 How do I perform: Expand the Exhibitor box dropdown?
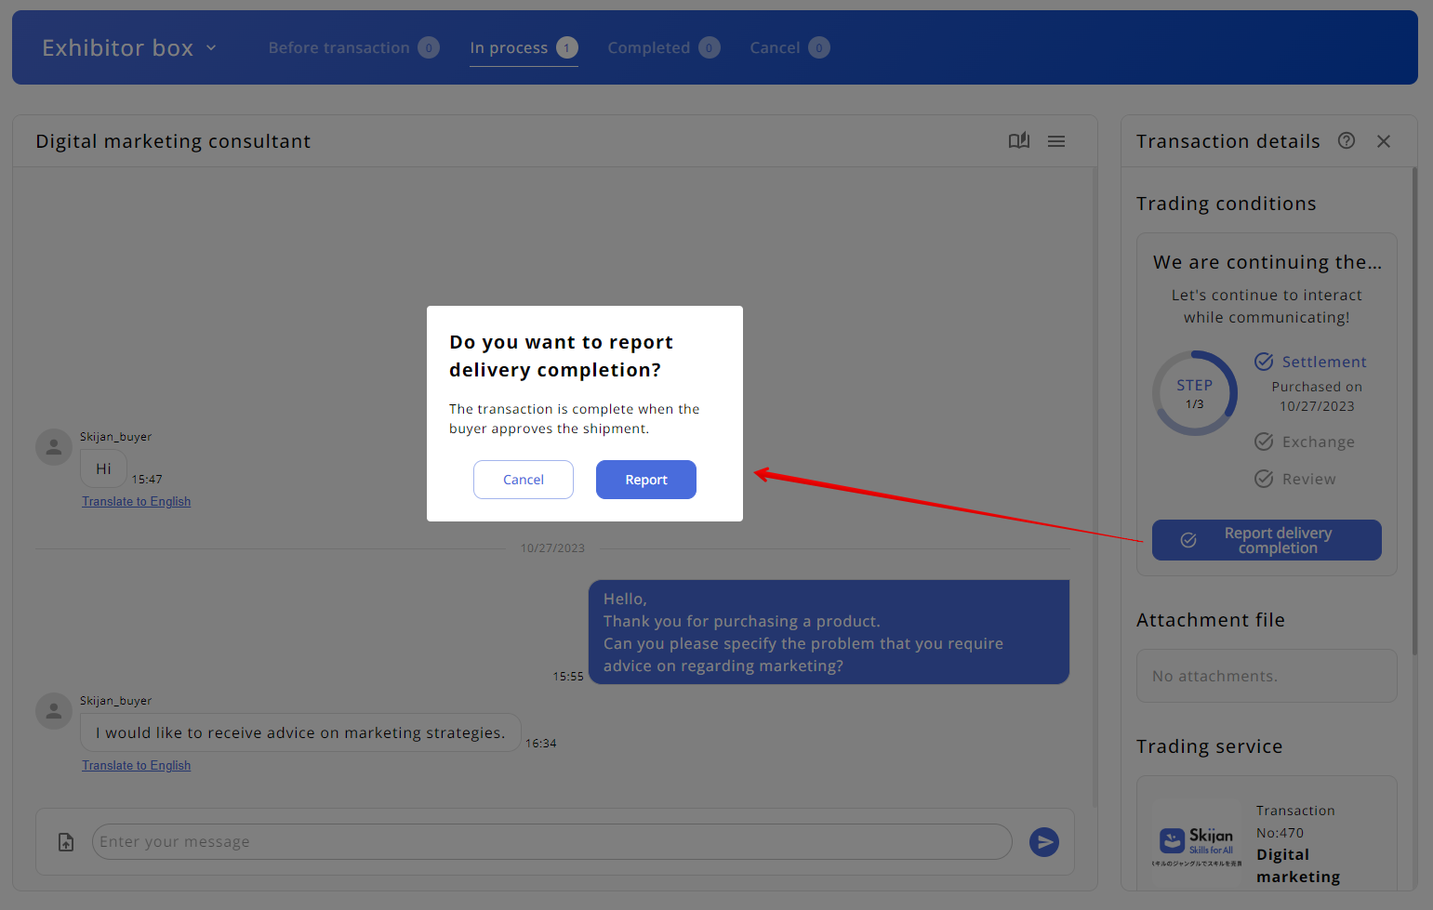click(x=129, y=47)
